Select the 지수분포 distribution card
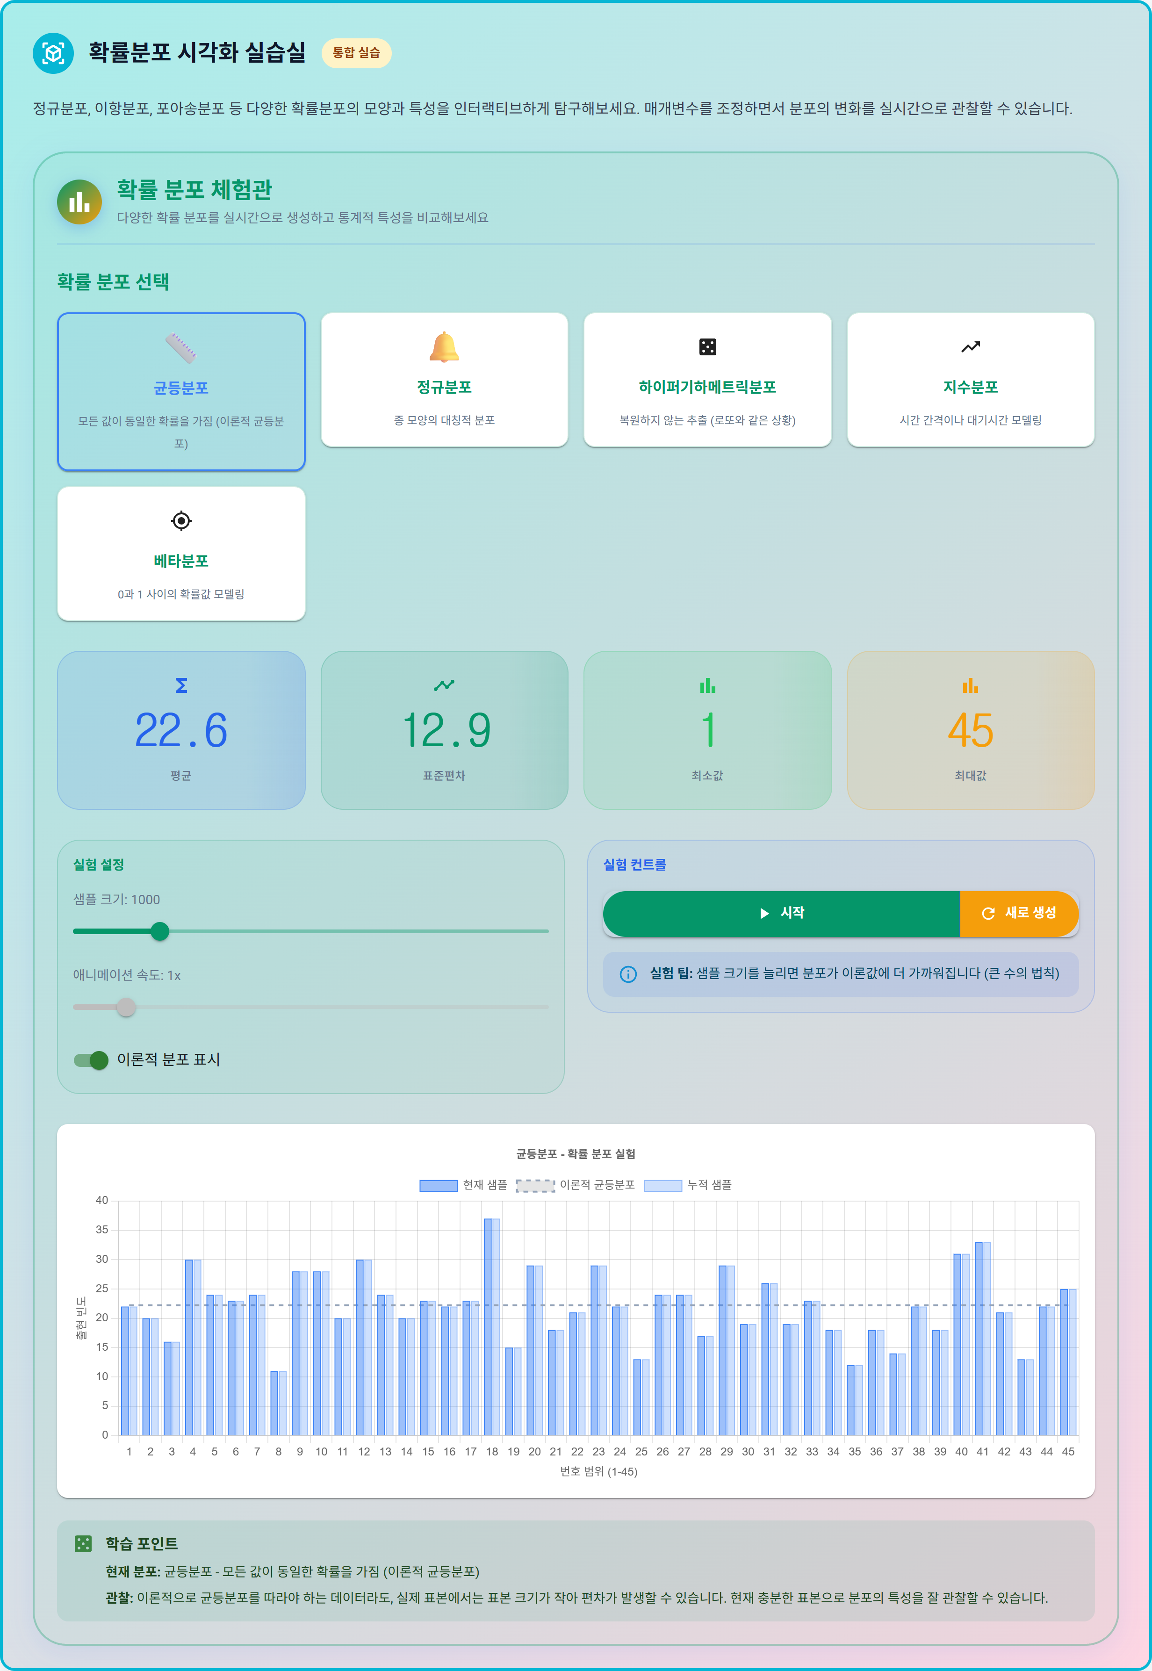1152x1671 pixels. coord(970,380)
